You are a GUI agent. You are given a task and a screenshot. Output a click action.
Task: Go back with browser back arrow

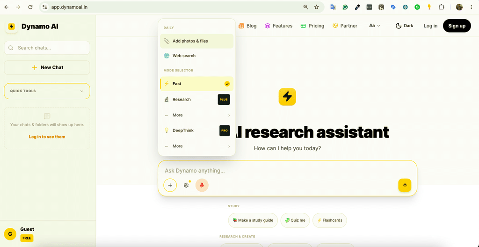(7, 7)
